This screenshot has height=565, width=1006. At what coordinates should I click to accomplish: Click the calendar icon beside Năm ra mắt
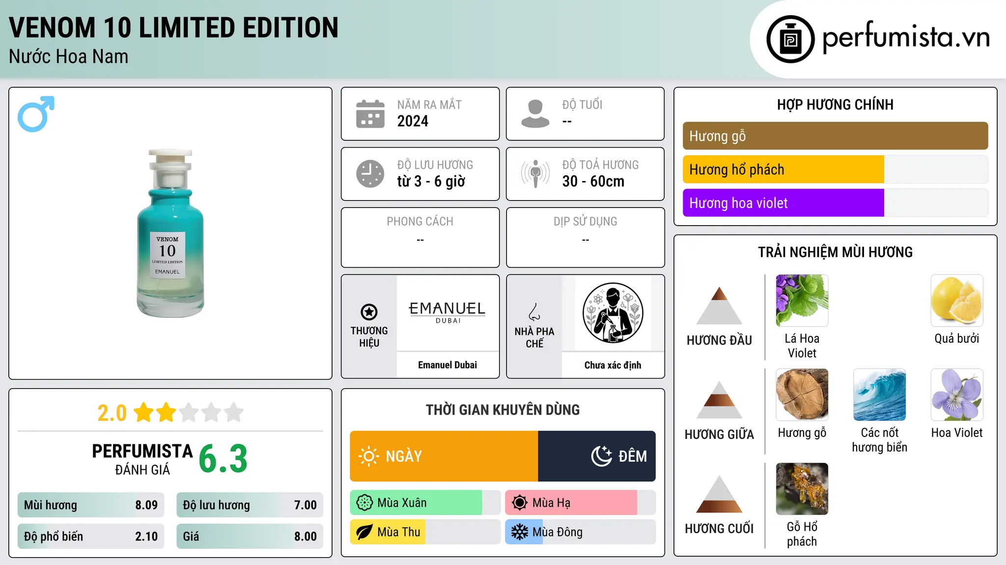pyautogui.click(x=370, y=114)
